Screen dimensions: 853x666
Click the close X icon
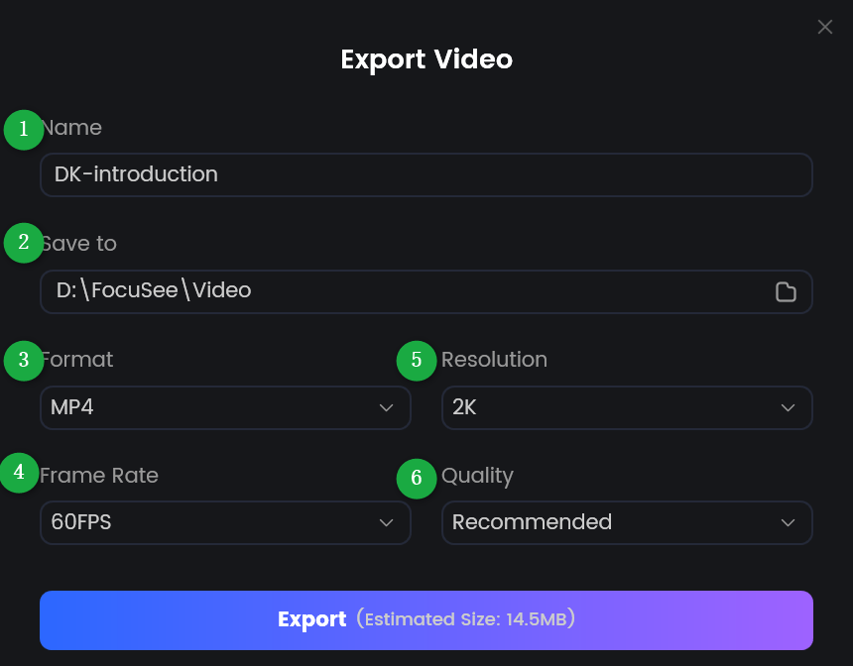[x=825, y=27]
